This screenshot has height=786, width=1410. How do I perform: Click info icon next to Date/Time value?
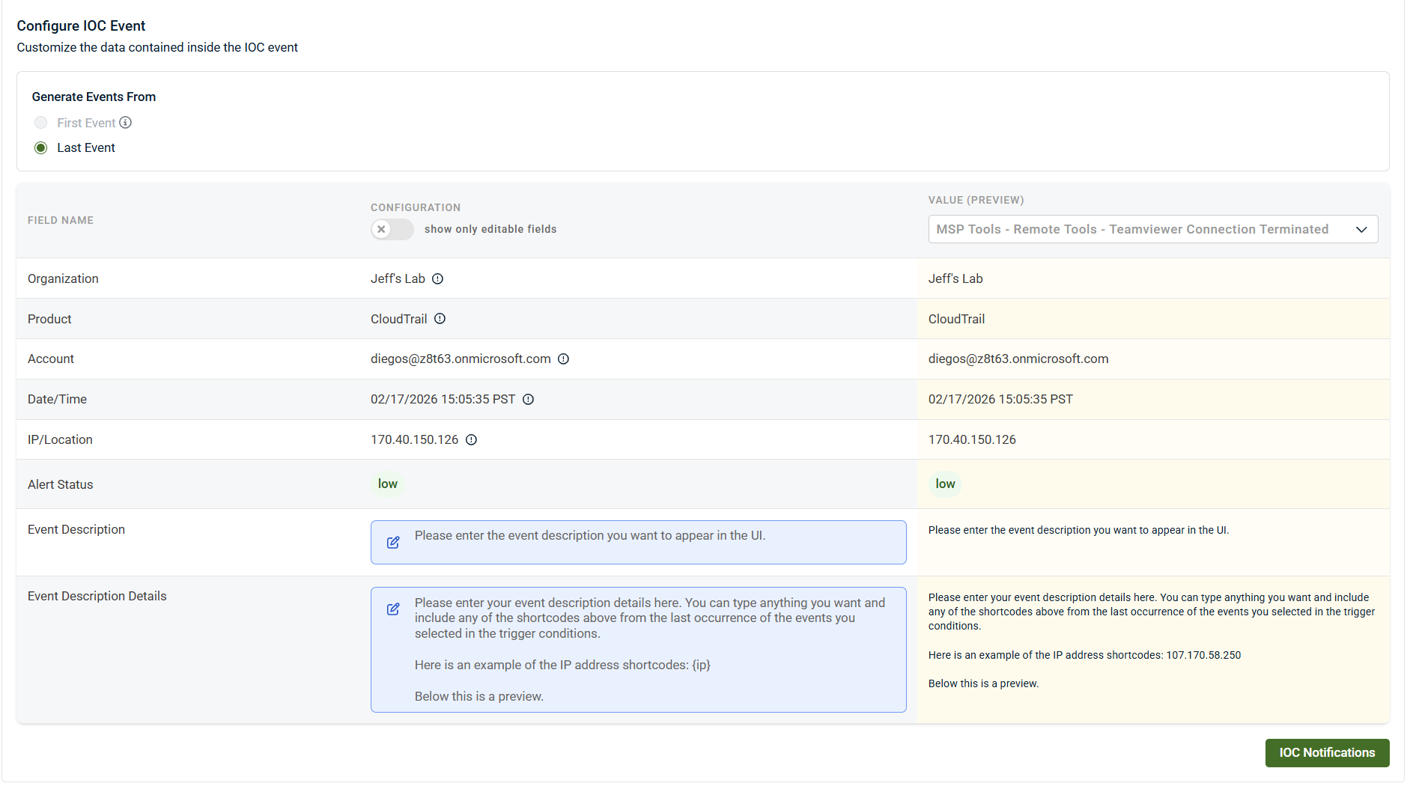(x=529, y=400)
